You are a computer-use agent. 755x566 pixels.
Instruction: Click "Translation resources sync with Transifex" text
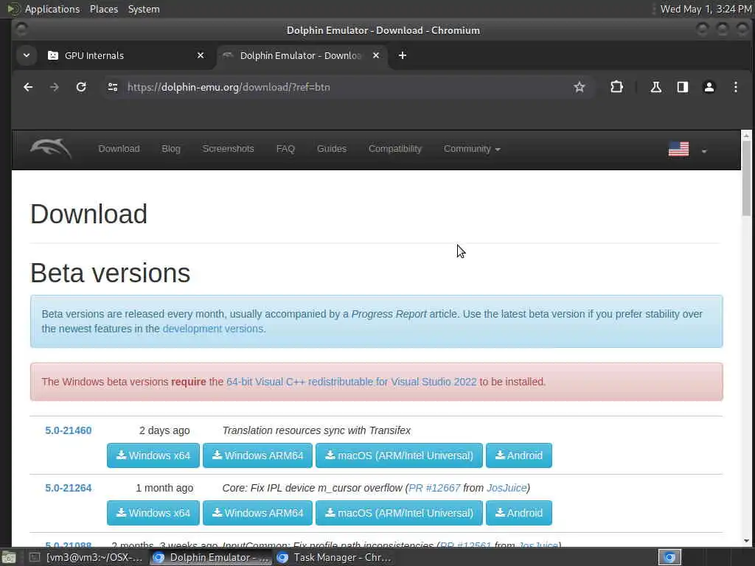click(316, 430)
